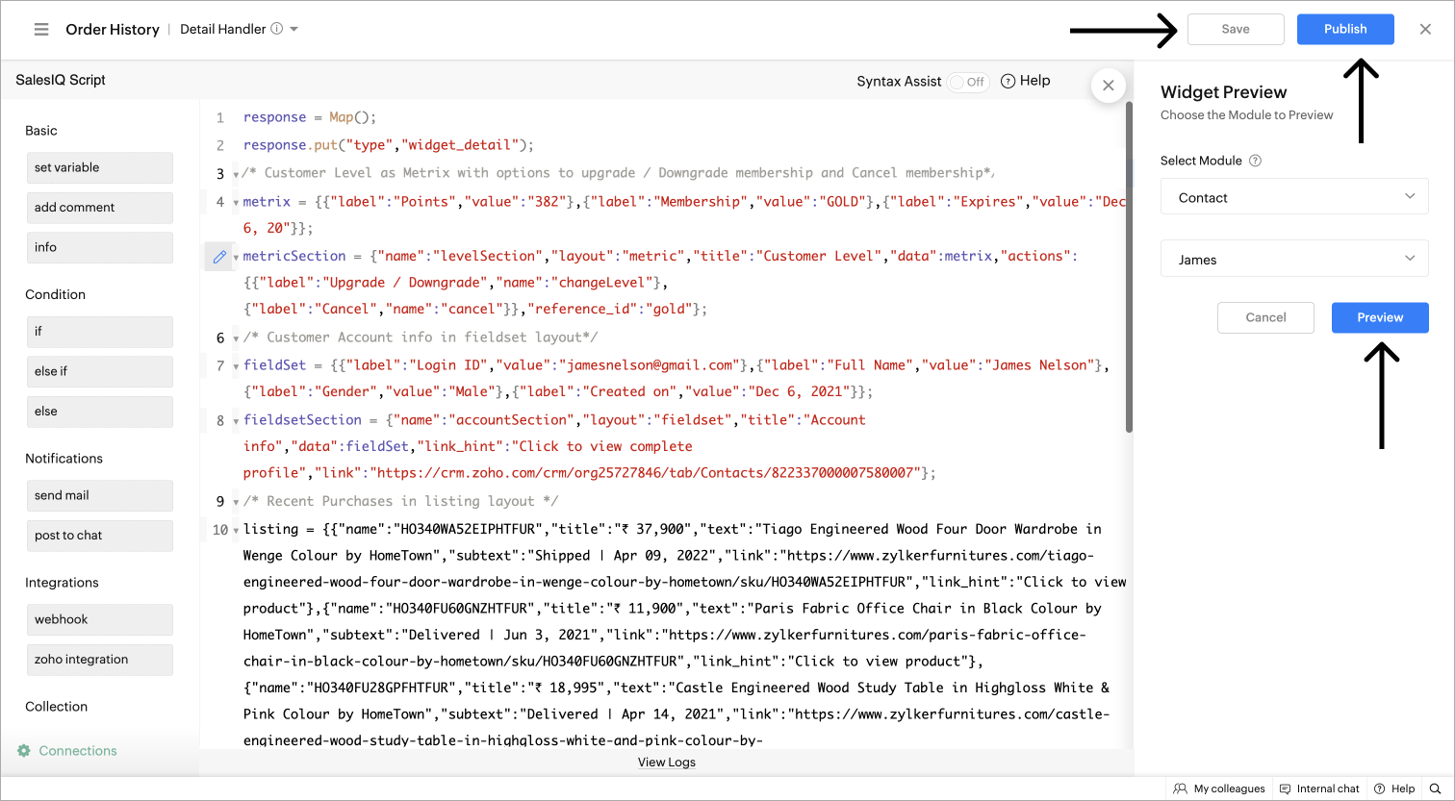The width and height of the screenshot is (1455, 801).
Task: Select the 'zoho integration' script block
Action: [x=100, y=660]
